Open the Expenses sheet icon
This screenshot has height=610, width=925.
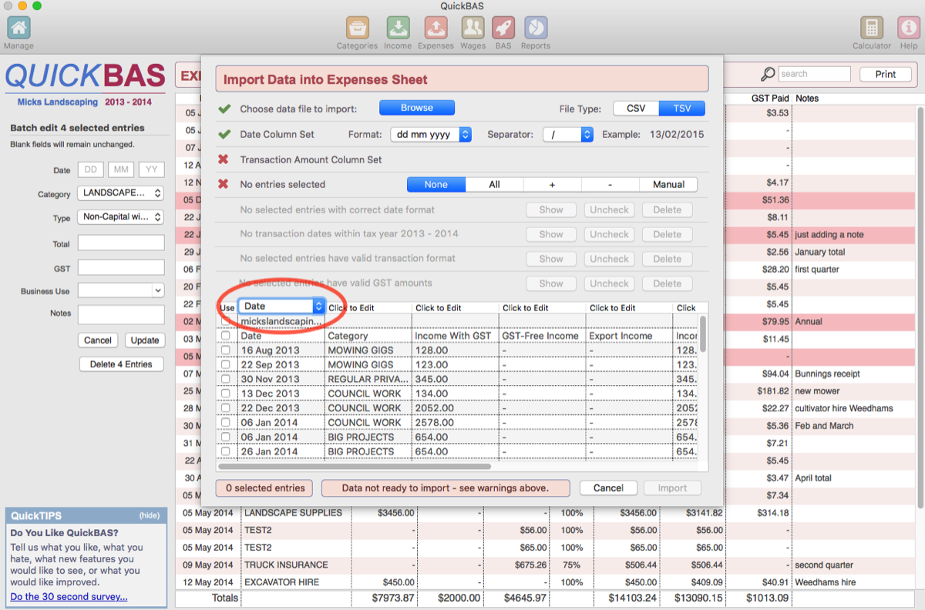pyautogui.click(x=436, y=28)
